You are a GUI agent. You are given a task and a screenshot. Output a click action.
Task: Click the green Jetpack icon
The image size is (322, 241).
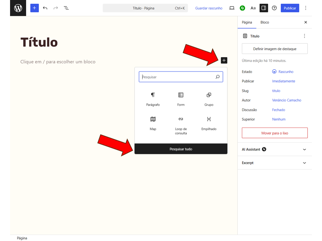click(x=243, y=8)
